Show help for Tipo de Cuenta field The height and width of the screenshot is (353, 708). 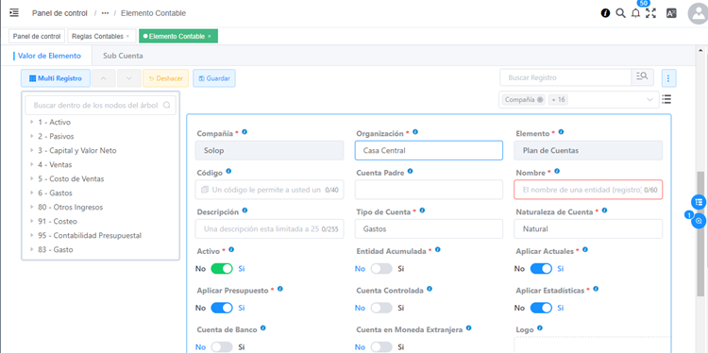pyautogui.click(x=422, y=210)
